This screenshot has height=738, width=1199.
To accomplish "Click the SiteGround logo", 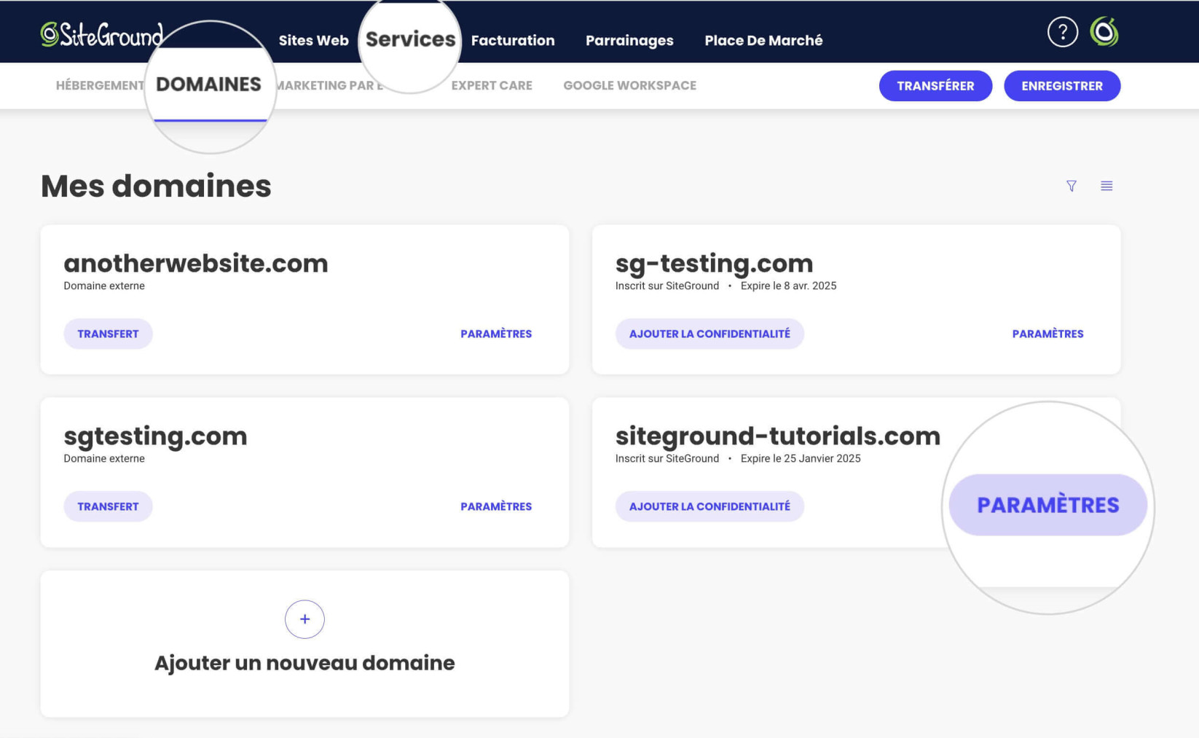I will 101,34.
